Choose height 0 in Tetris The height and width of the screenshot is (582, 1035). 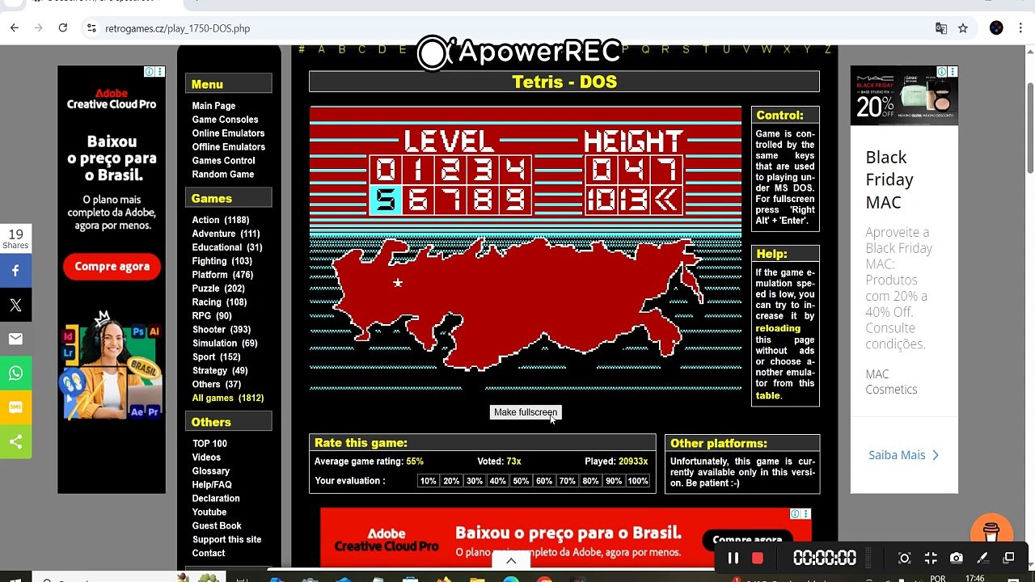pos(601,170)
